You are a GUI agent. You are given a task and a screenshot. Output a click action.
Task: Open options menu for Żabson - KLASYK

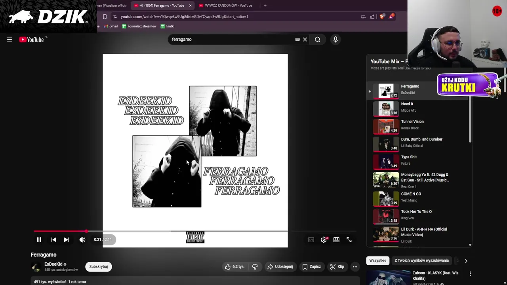pyautogui.click(x=470, y=274)
